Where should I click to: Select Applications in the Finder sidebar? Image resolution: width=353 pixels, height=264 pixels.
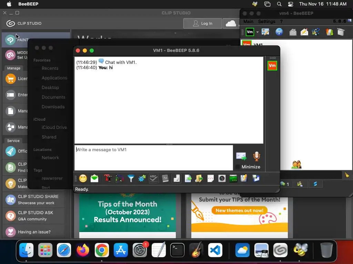[x=54, y=78]
